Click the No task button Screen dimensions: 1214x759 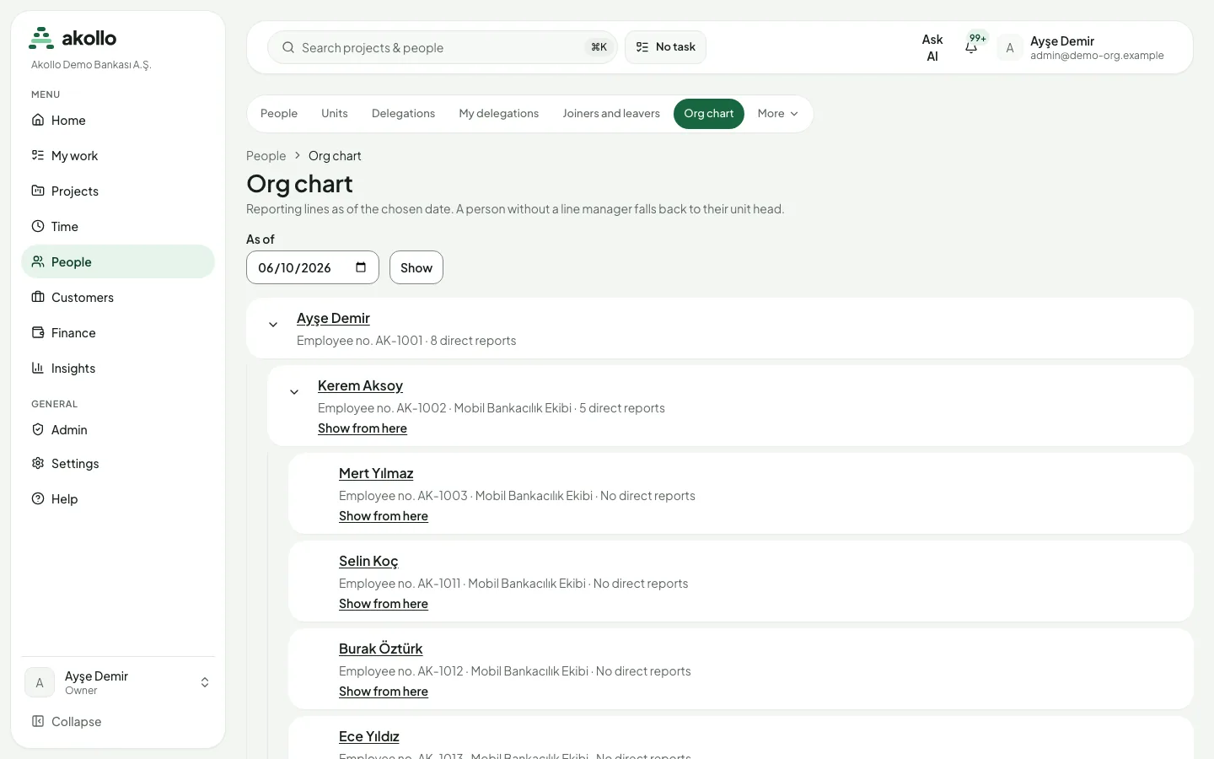click(x=665, y=47)
